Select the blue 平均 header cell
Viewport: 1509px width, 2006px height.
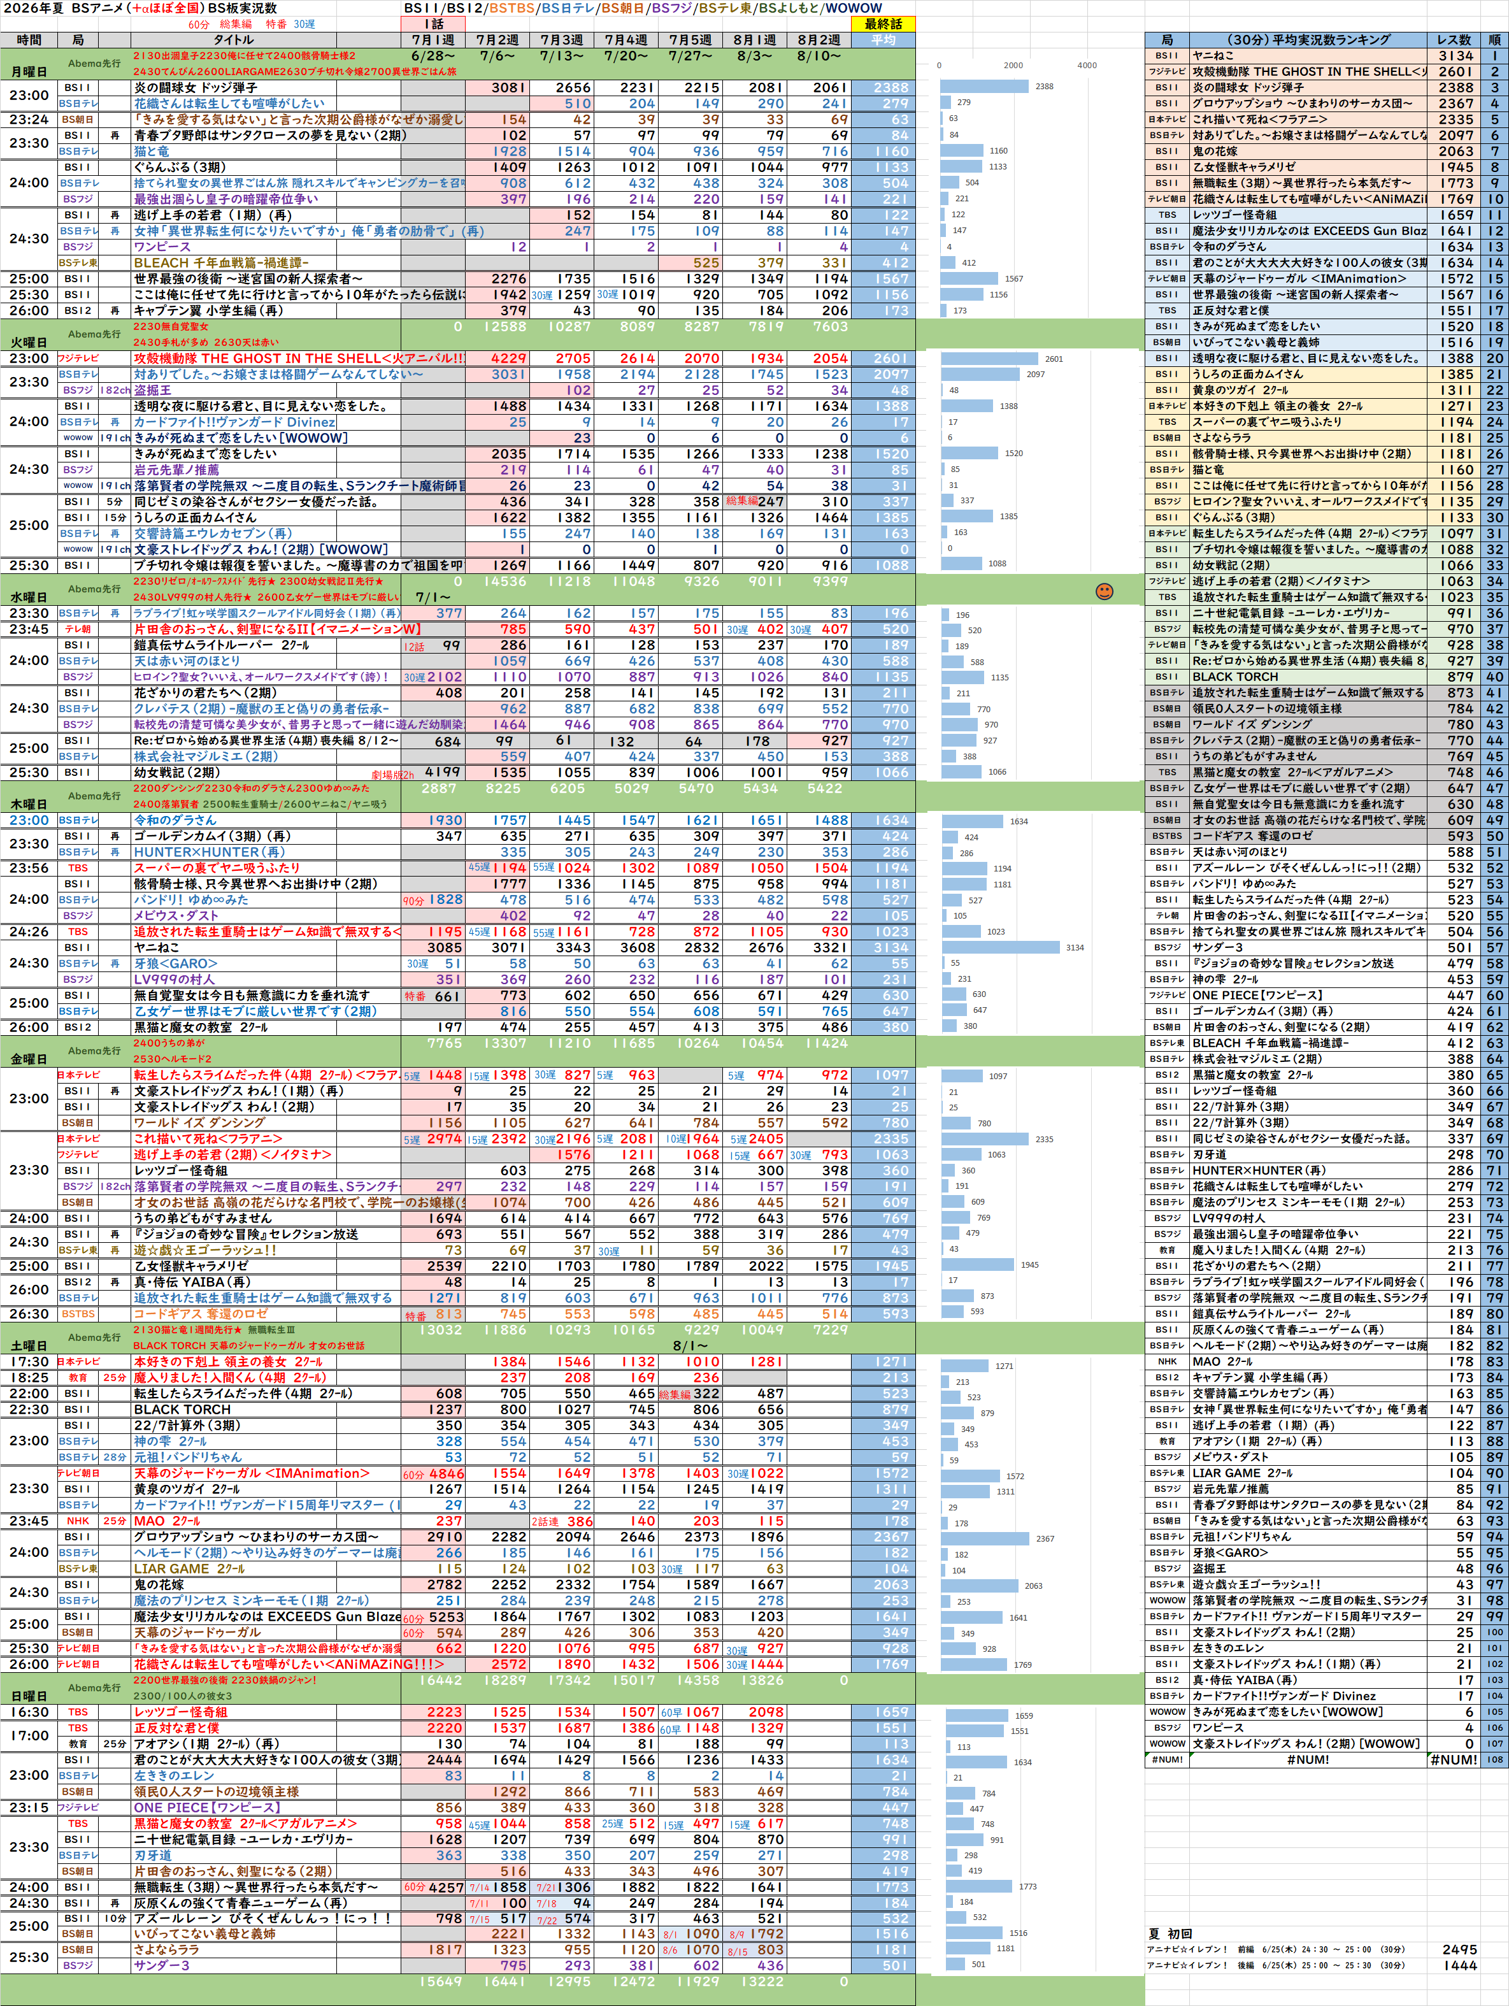(882, 40)
